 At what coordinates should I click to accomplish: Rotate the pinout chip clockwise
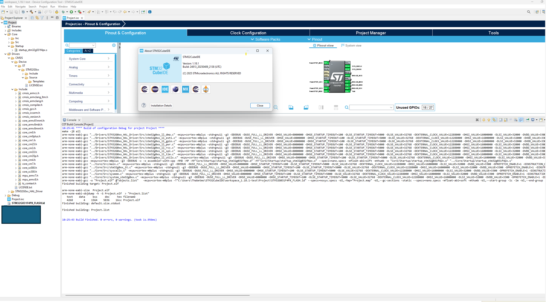pos(291,107)
